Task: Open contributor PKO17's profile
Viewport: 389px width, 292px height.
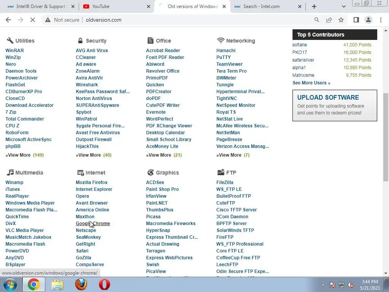Action: click(x=299, y=52)
